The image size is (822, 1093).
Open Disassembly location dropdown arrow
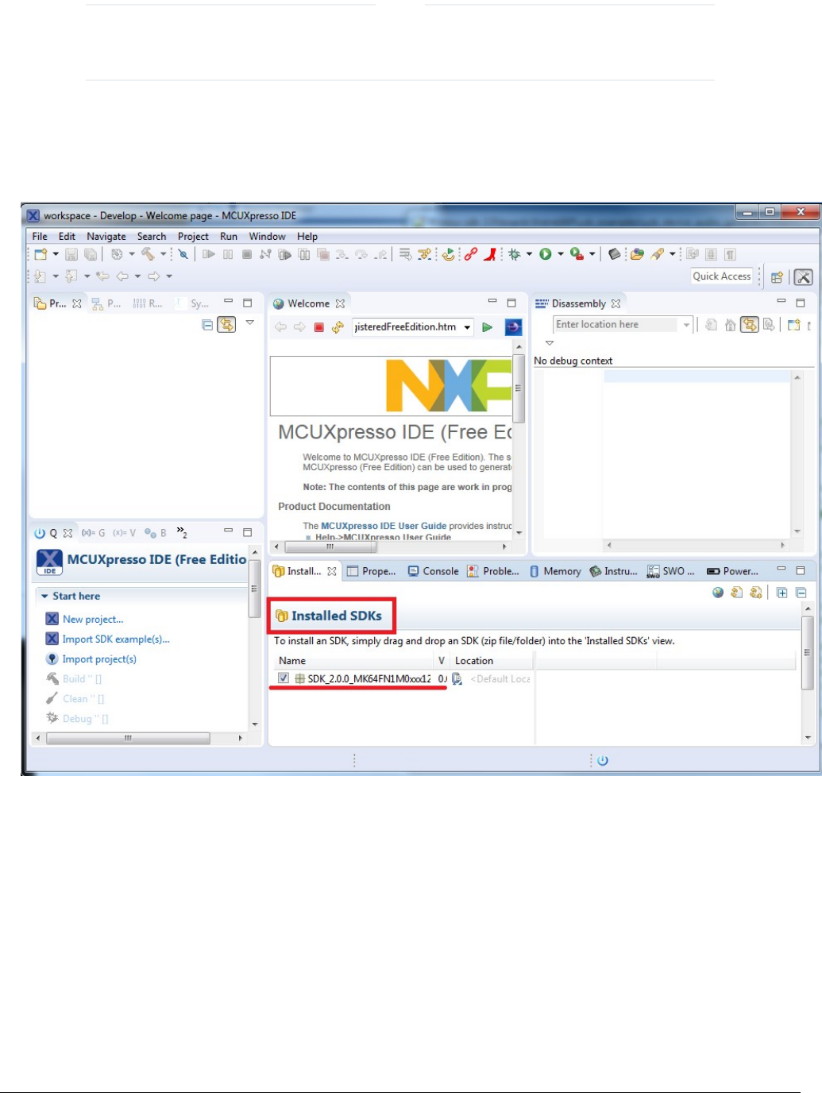pos(686,325)
